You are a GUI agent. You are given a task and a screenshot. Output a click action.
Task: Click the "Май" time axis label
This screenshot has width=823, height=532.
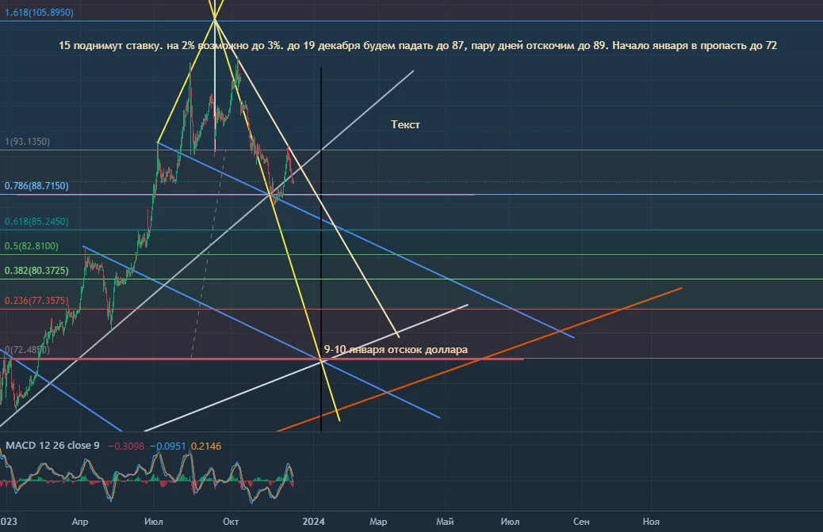click(x=445, y=522)
